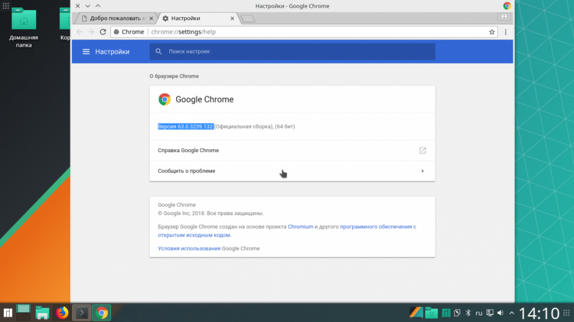Screen dimensions: 574x322
Task: Click the search magnifier icon in settings
Action: pyautogui.click(x=159, y=51)
